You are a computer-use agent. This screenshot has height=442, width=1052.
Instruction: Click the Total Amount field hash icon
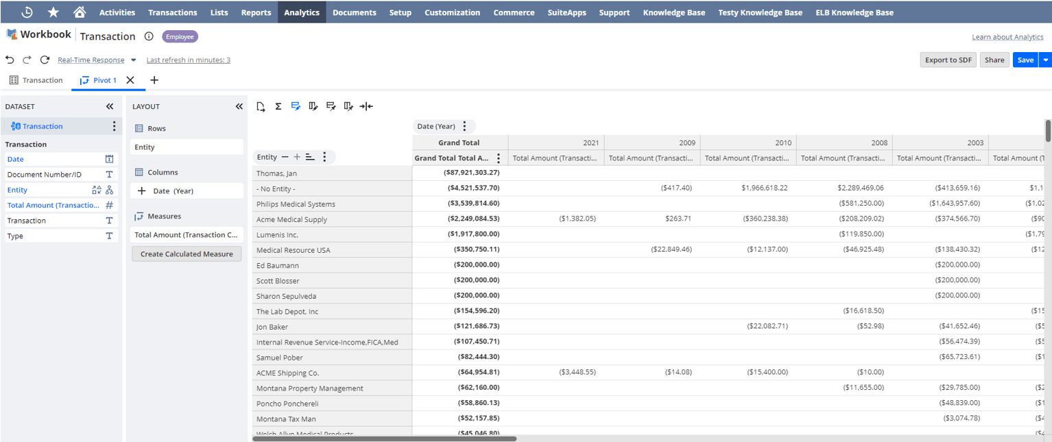(x=109, y=205)
